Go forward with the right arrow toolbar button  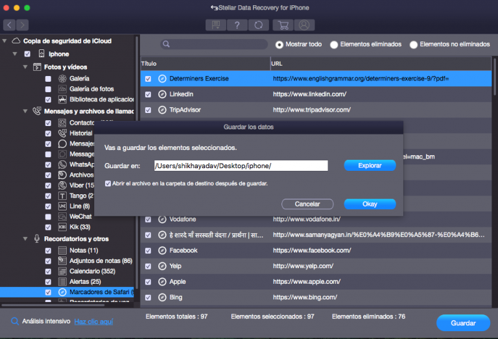coord(22,25)
